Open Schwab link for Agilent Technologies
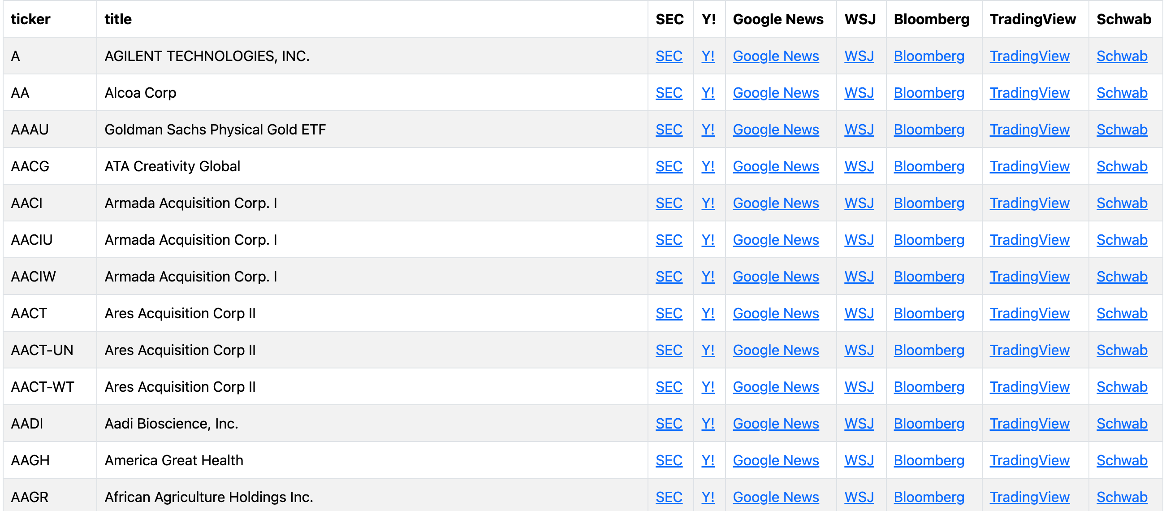The image size is (1166, 511). coord(1121,56)
